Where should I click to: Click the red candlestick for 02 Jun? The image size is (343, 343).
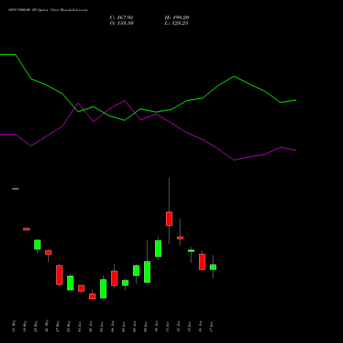pyautogui.click(x=93, y=296)
